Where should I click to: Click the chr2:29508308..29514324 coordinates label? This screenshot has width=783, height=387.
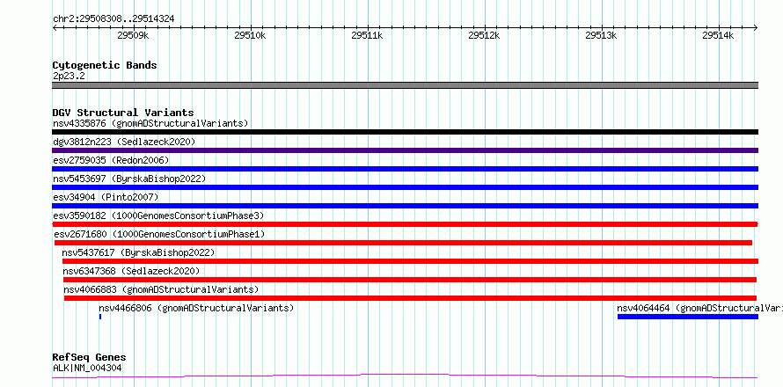(113, 19)
